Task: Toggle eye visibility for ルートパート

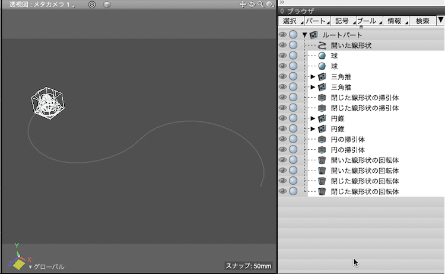Action: (x=283, y=35)
